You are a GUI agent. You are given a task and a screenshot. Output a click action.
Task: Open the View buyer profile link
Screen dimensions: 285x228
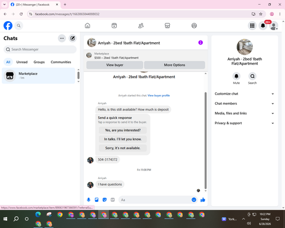[x=158, y=96]
